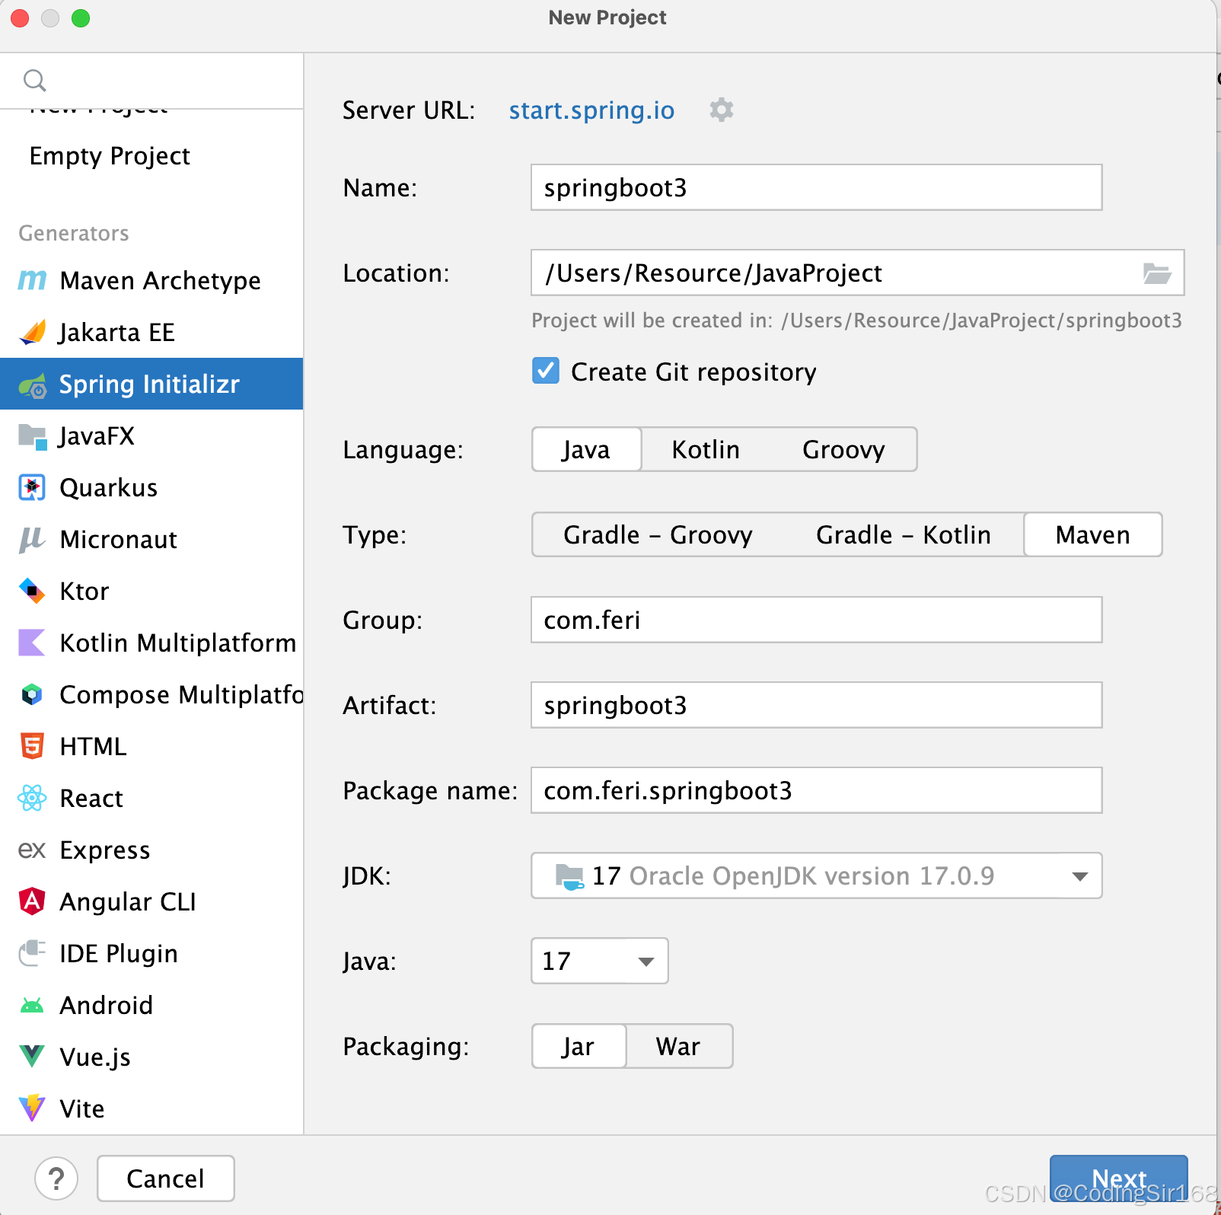The width and height of the screenshot is (1221, 1215).
Task: Select IDE Plugin generator label
Action: click(x=119, y=954)
